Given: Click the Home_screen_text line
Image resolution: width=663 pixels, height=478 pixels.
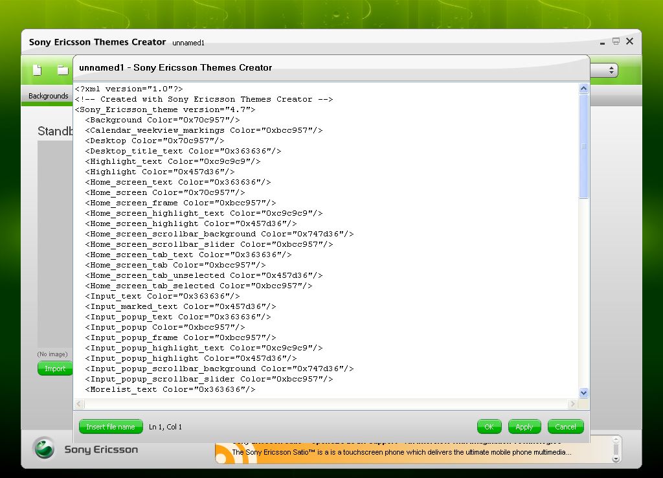Looking at the screenshot, I should tap(178, 182).
